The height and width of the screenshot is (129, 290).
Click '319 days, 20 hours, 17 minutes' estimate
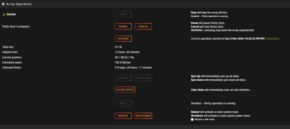click(133, 68)
